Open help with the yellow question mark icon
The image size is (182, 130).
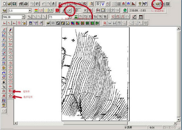click(140, 4)
